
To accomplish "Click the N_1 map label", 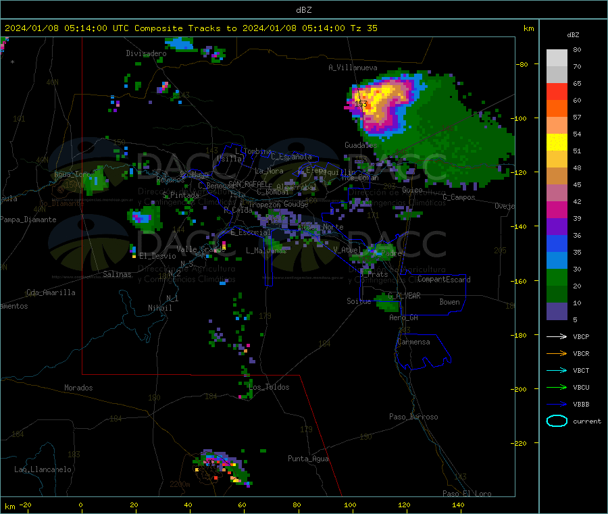I will [172, 298].
